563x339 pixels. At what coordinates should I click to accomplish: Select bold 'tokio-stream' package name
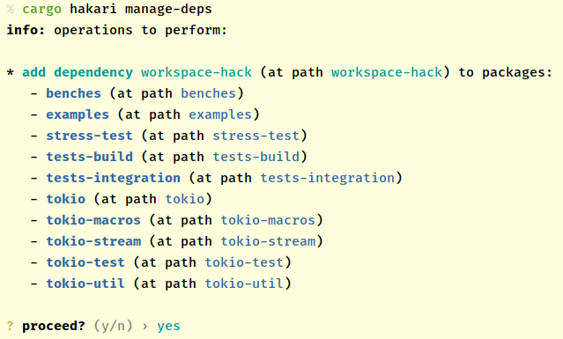[93, 241]
